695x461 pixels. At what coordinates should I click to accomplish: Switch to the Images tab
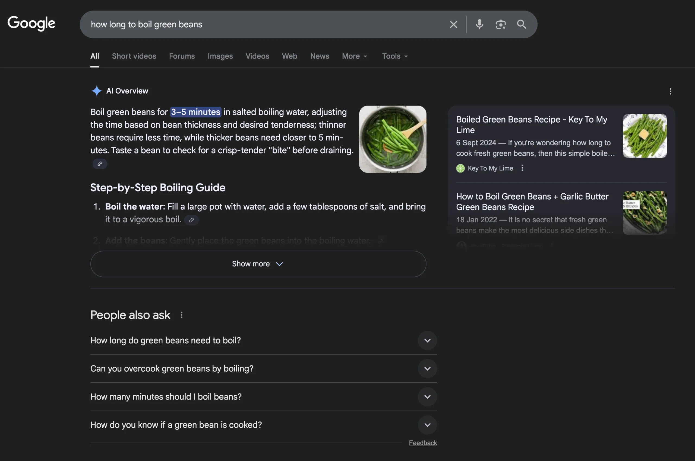(x=220, y=56)
